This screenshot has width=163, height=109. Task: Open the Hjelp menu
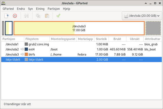[x=67, y=9]
